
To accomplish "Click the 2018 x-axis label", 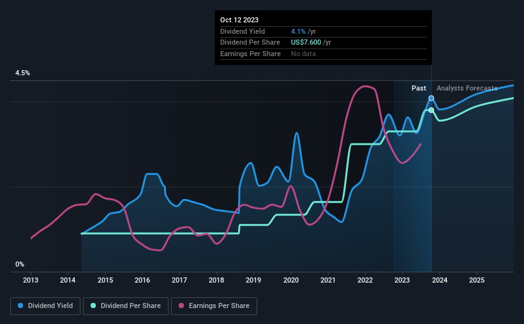I will coord(216,280).
